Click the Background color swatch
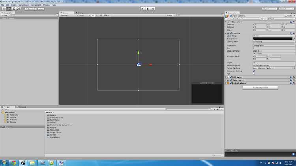Viewport: 296px width, 166px height. pos(273,39)
